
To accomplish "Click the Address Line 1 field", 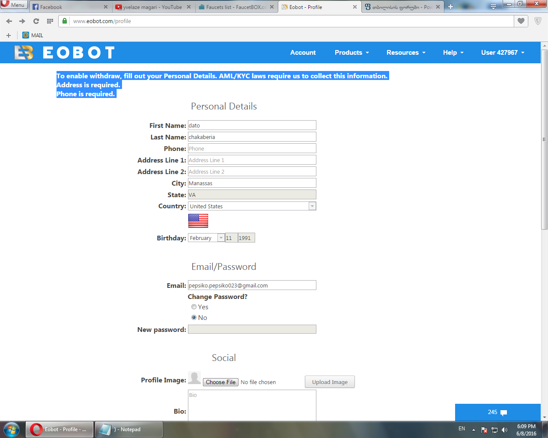I will coord(252,160).
